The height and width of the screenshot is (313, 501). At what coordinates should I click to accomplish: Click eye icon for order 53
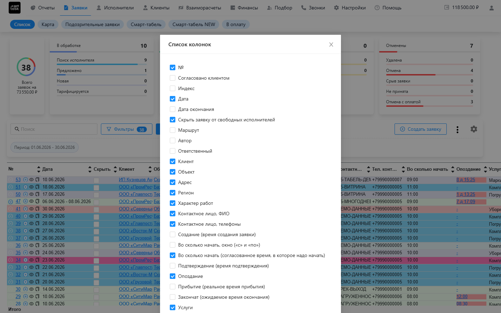point(31,180)
